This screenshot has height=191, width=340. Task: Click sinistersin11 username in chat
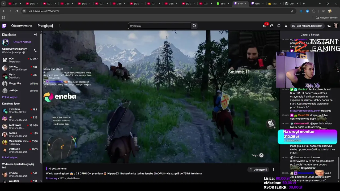point(302,123)
